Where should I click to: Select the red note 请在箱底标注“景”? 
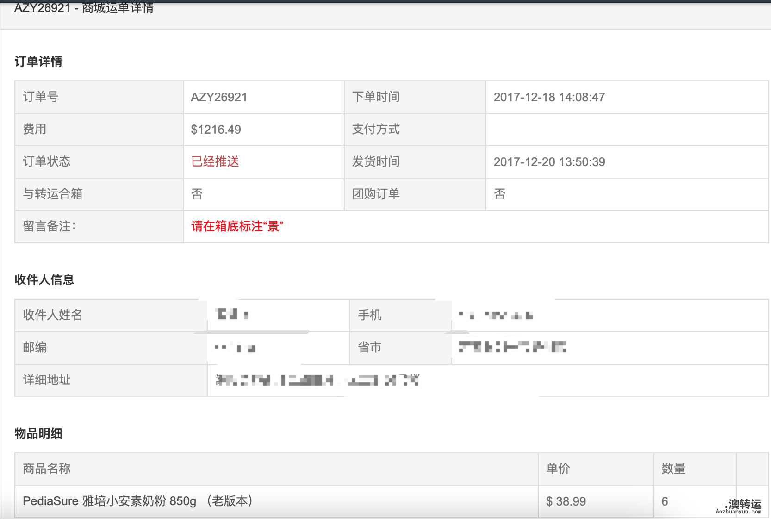pos(237,226)
